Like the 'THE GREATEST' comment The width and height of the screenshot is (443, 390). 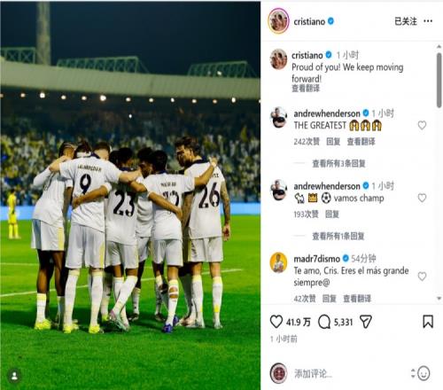point(422,125)
